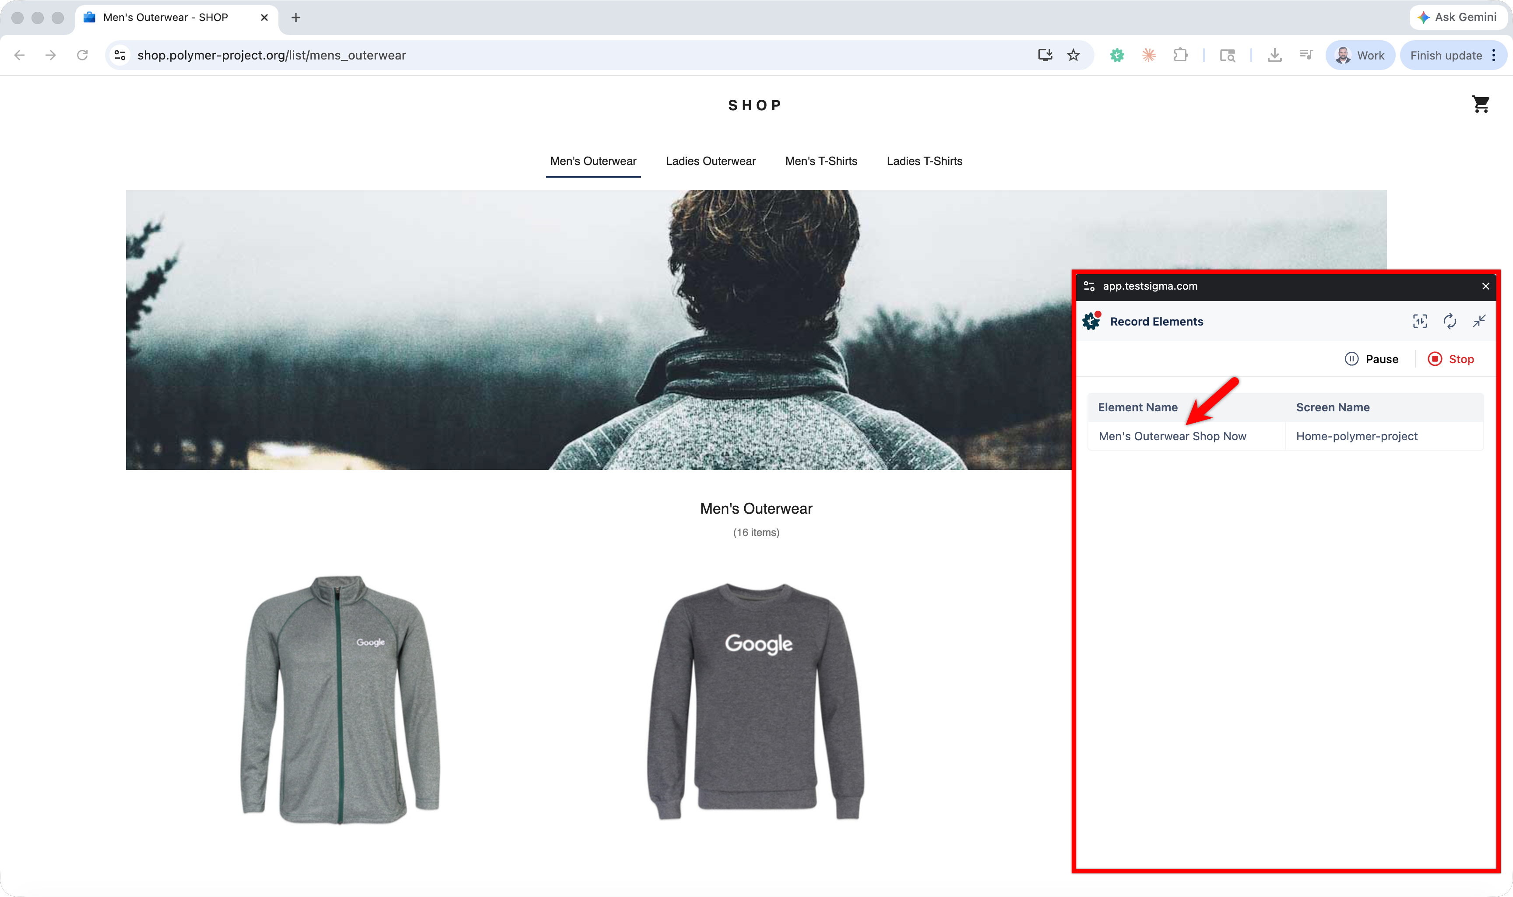The width and height of the screenshot is (1513, 897).
Task: Open the Ladies T-Shirts category
Action: [x=924, y=161]
